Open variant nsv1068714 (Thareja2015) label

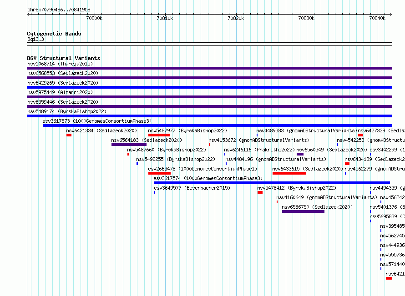[x=60, y=64]
